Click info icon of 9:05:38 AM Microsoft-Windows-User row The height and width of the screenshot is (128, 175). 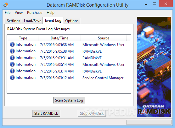(x=12, y=44)
